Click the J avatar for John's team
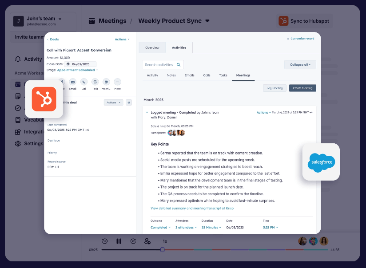The width and height of the screenshot is (366, 268). pyautogui.click(x=19, y=21)
